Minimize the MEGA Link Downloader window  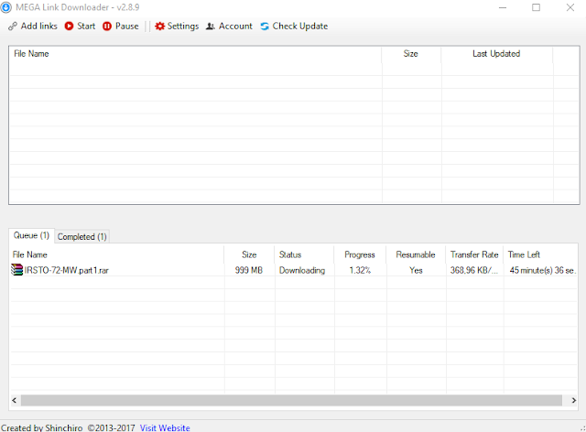pos(503,7)
